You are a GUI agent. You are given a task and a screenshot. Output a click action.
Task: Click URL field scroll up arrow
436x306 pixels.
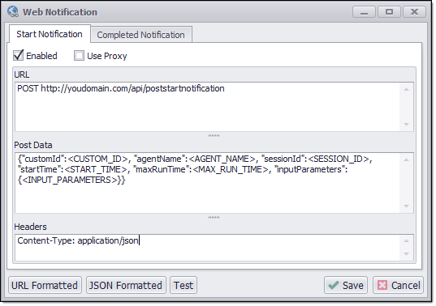point(406,89)
